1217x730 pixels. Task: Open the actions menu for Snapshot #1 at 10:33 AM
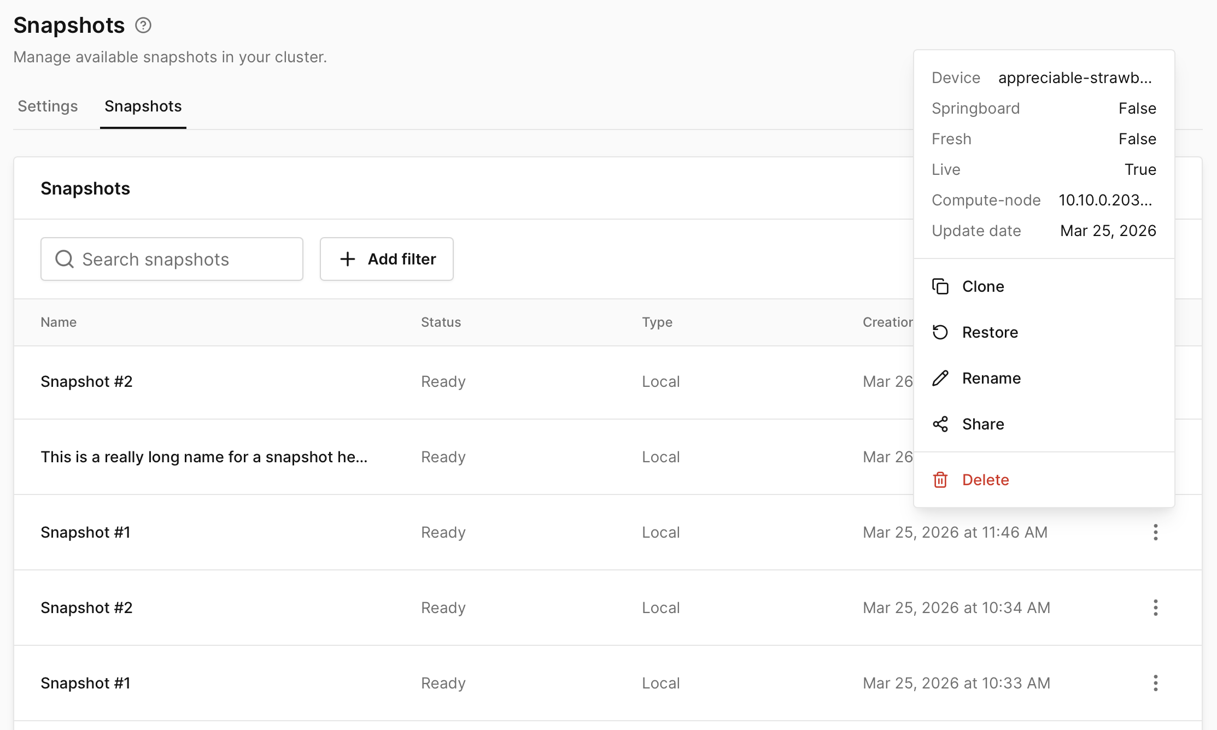point(1156,683)
